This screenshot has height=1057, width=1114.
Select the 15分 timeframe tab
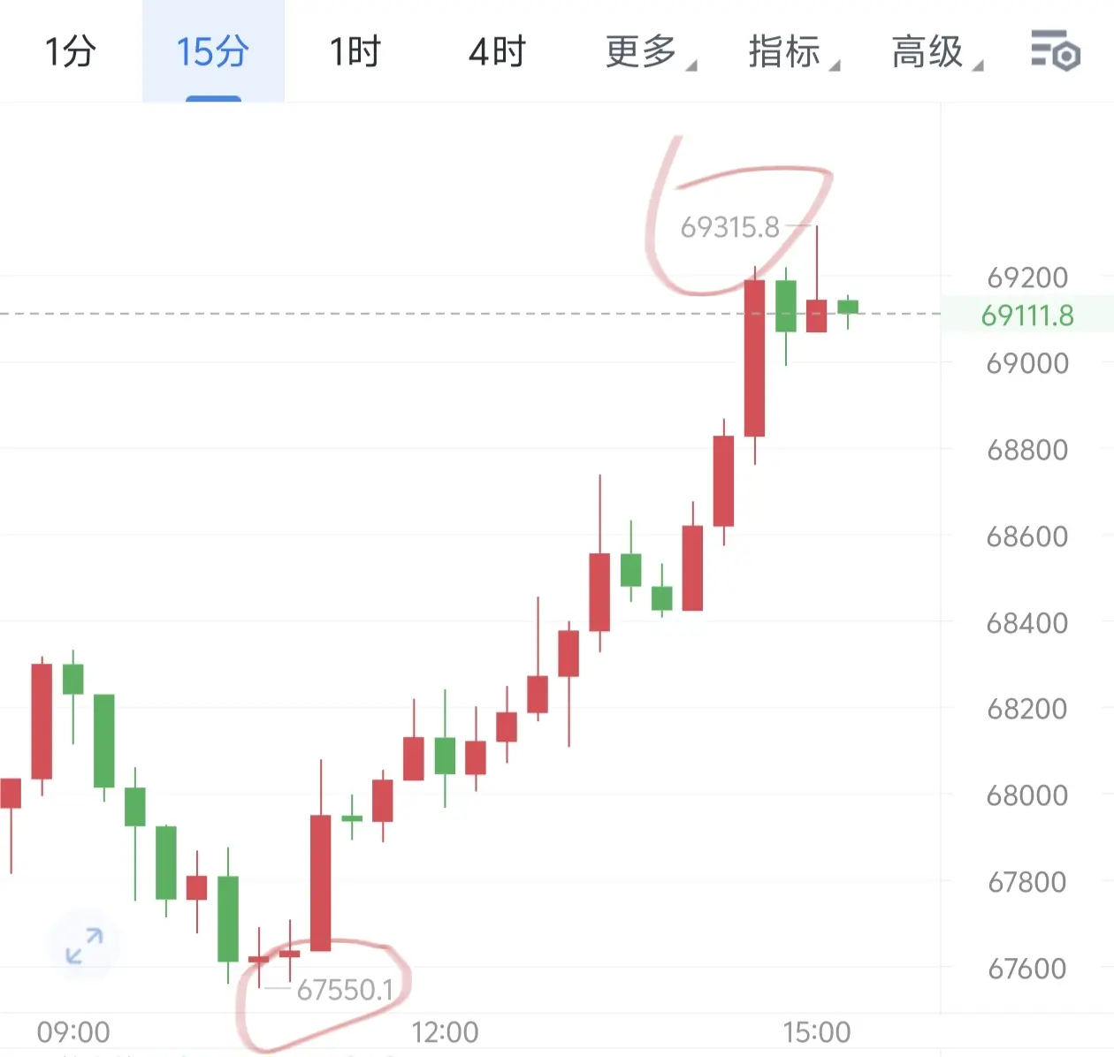tap(213, 51)
